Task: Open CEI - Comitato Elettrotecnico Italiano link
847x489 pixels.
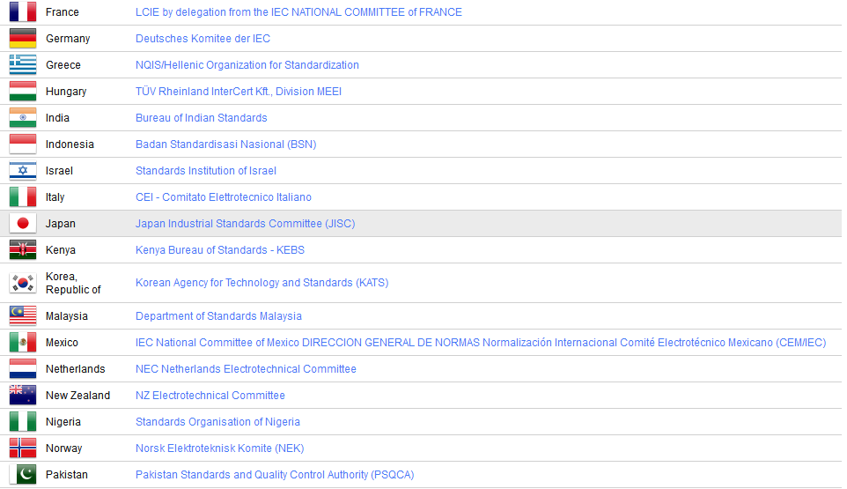Action: click(223, 197)
